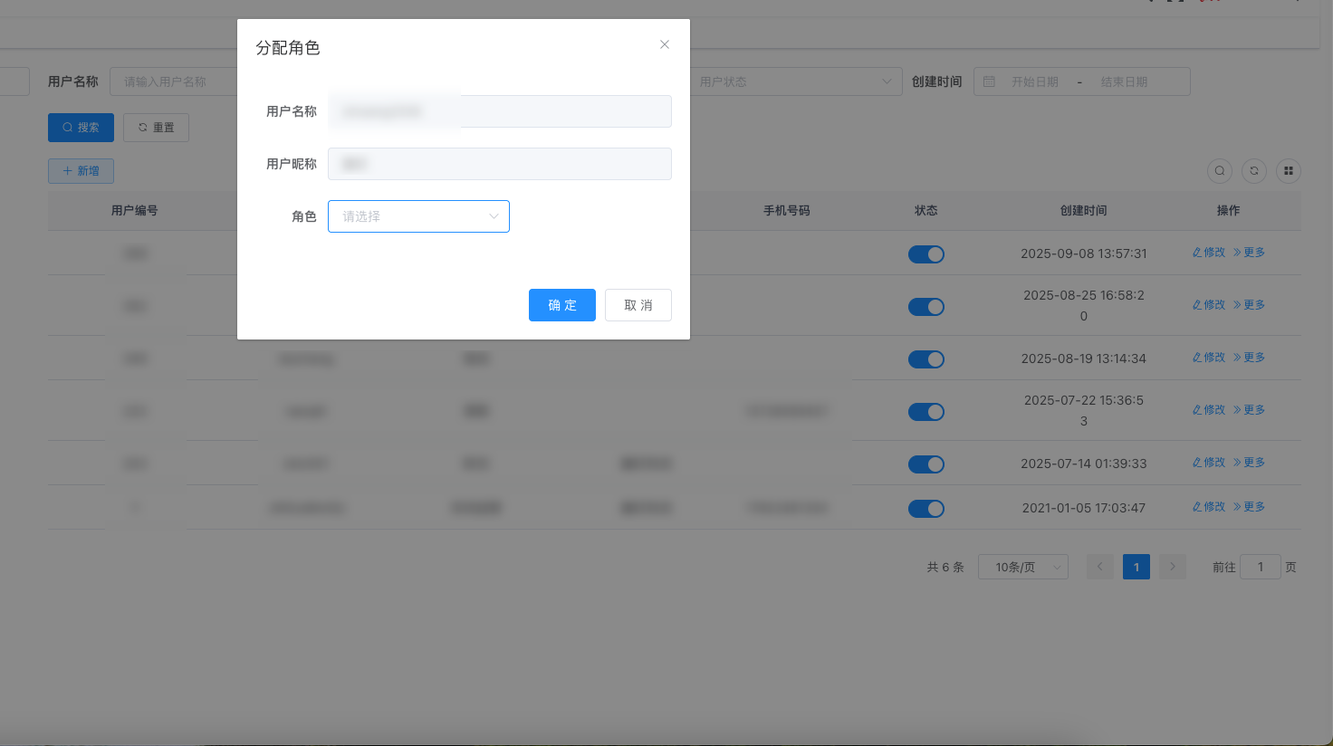This screenshot has height=746, width=1333.
Task: Click the 开始日期 date field
Action: tap(1034, 81)
